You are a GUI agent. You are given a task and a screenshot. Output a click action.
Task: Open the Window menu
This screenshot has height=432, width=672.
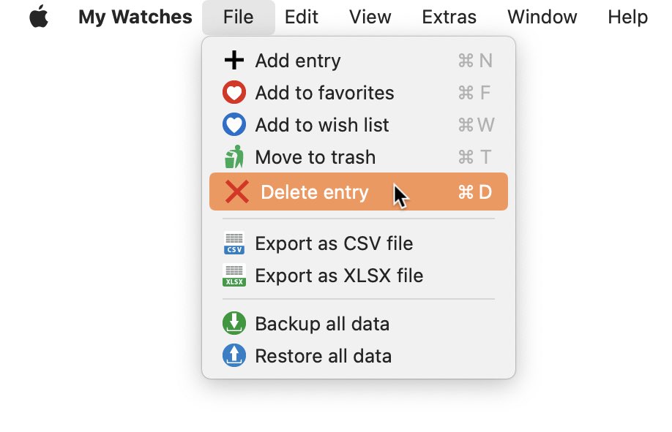coord(542,17)
